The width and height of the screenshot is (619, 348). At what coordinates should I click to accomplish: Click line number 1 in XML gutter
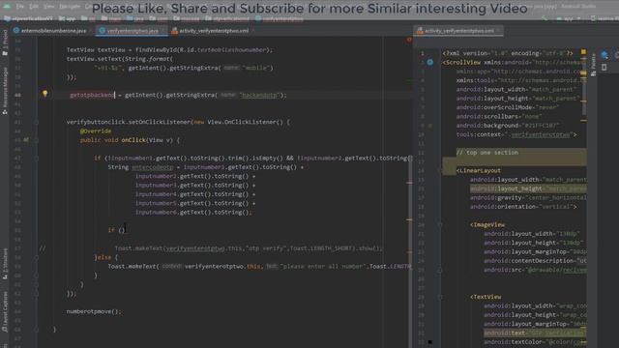coord(422,53)
